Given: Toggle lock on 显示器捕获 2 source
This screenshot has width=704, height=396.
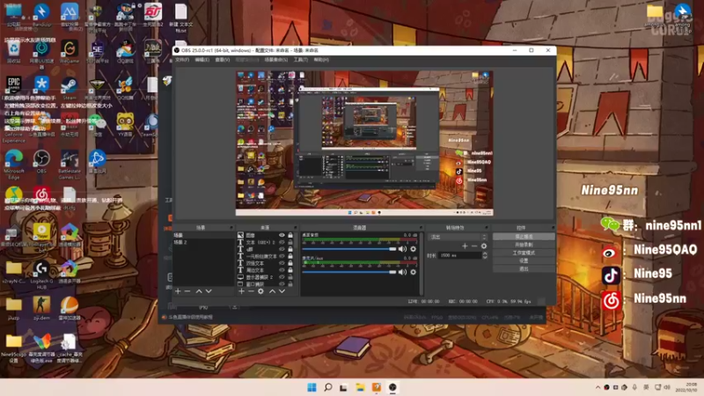Looking at the screenshot, I should 290,277.
